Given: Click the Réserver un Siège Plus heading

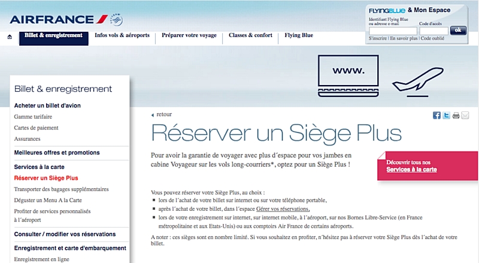Looking at the screenshot, I should [x=276, y=134].
